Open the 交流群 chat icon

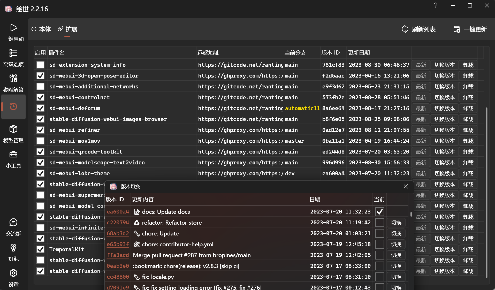13,223
